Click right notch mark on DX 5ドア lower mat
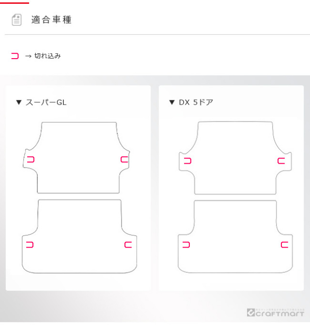Image resolution: width=310 pixels, height=326 pixels. (284, 245)
